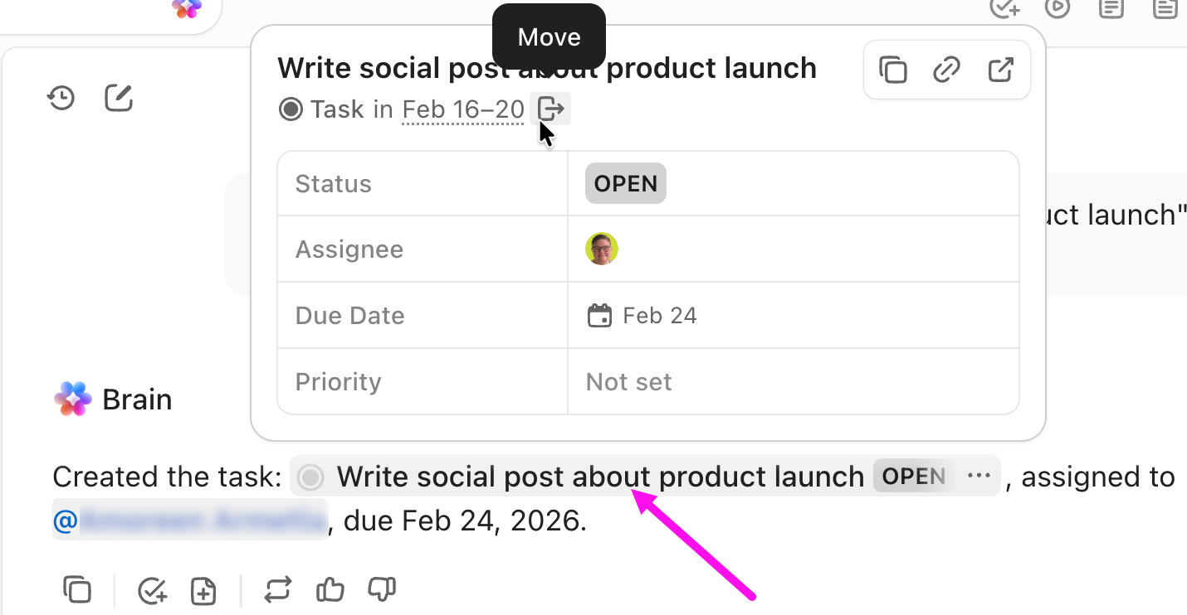The image size is (1187, 615).
Task: Give thumbs down on the response
Action: click(x=380, y=590)
